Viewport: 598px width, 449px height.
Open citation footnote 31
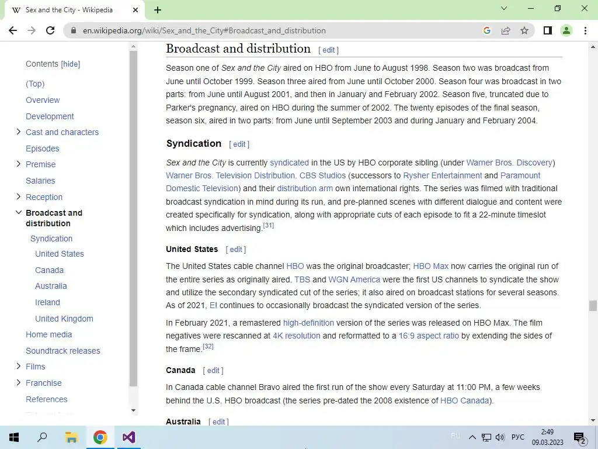pyautogui.click(x=269, y=225)
